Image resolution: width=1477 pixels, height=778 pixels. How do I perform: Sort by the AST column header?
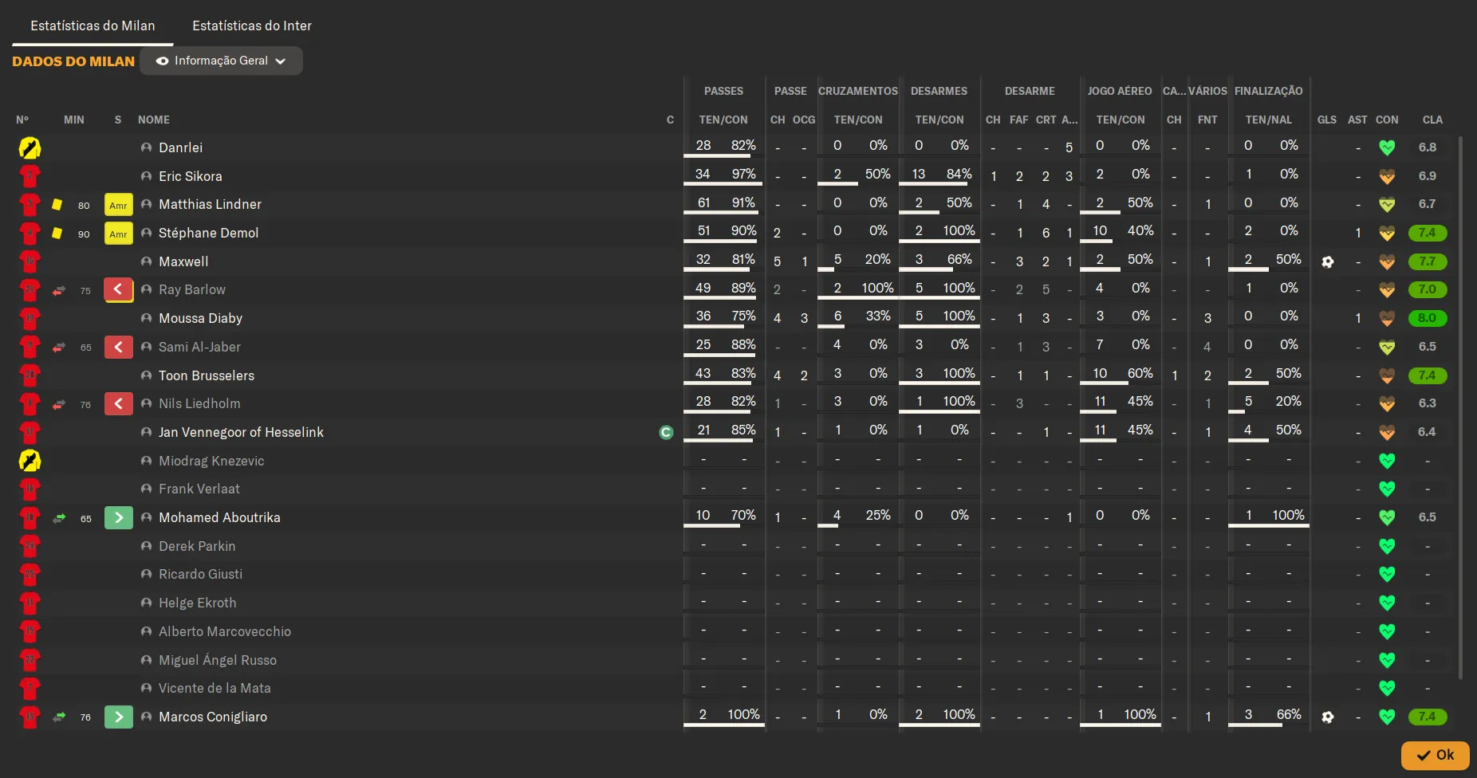click(1357, 120)
